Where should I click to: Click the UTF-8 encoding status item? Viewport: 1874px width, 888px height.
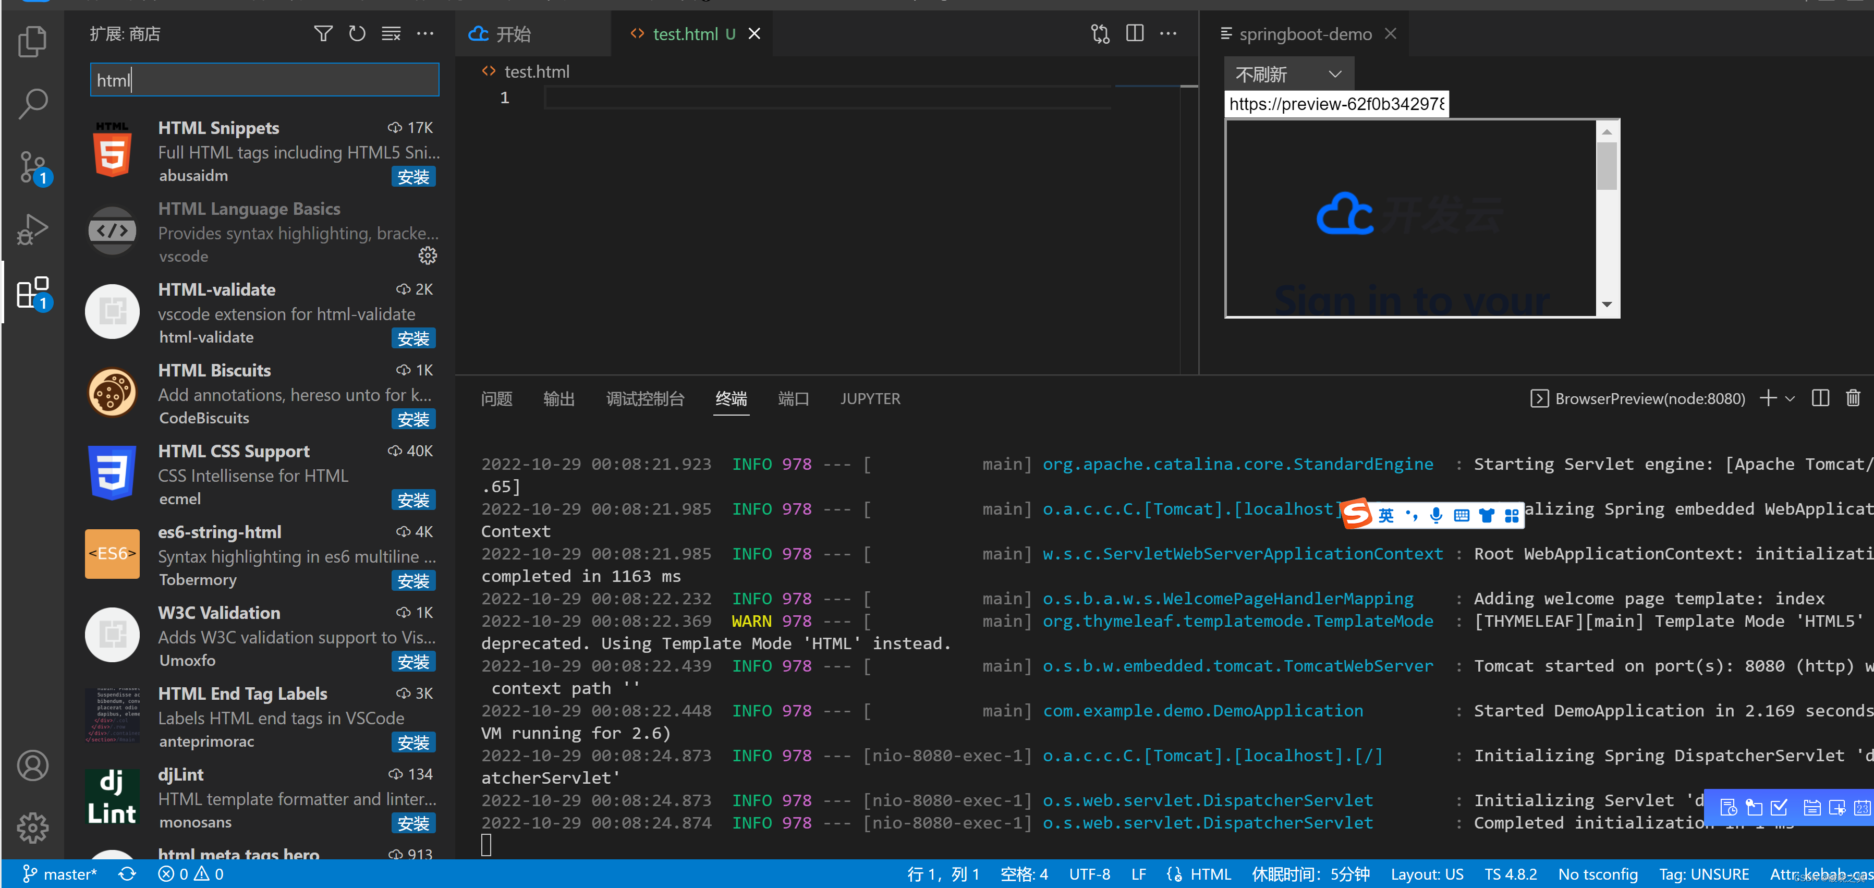[x=1089, y=873]
